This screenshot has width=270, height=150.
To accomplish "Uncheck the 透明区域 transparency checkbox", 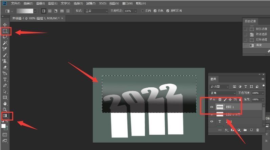I will 168,10.
